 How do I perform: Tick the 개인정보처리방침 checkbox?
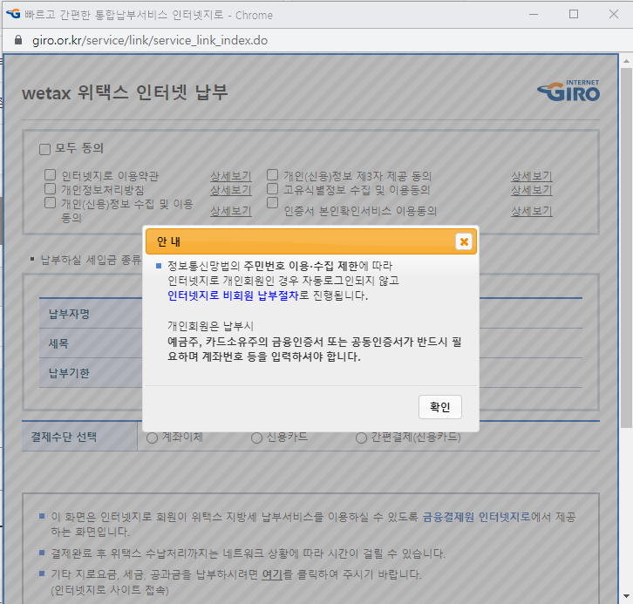coord(50,188)
